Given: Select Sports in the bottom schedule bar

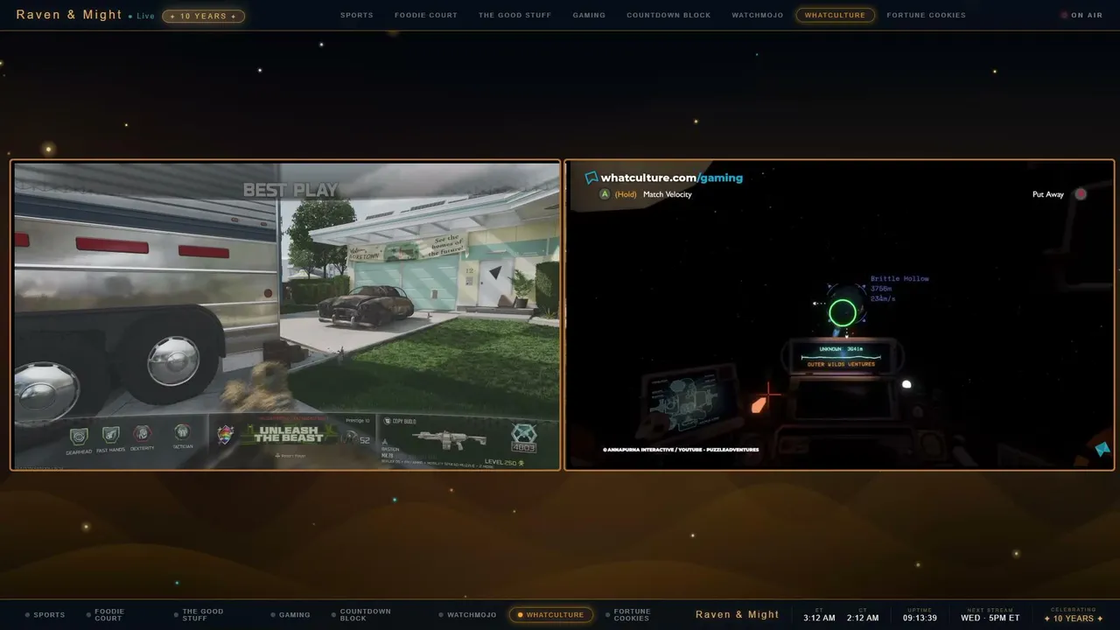Looking at the screenshot, I should pos(45,615).
